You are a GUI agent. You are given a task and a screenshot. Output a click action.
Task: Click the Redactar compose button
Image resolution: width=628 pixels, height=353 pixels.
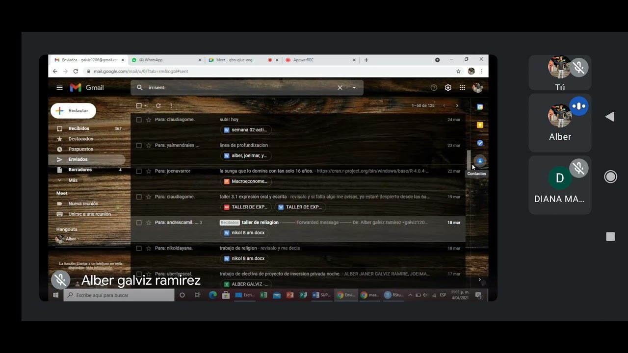tap(73, 111)
